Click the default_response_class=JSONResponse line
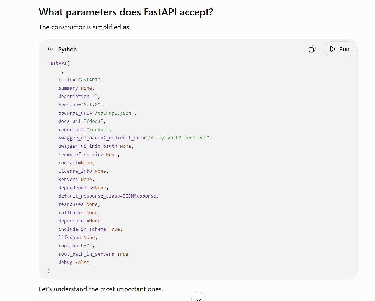This screenshot has width=375, height=301. coord(108,196)
